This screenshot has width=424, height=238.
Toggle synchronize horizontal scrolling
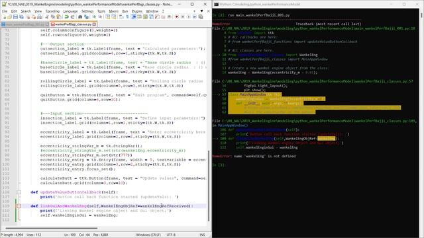[x=113, y=17]
